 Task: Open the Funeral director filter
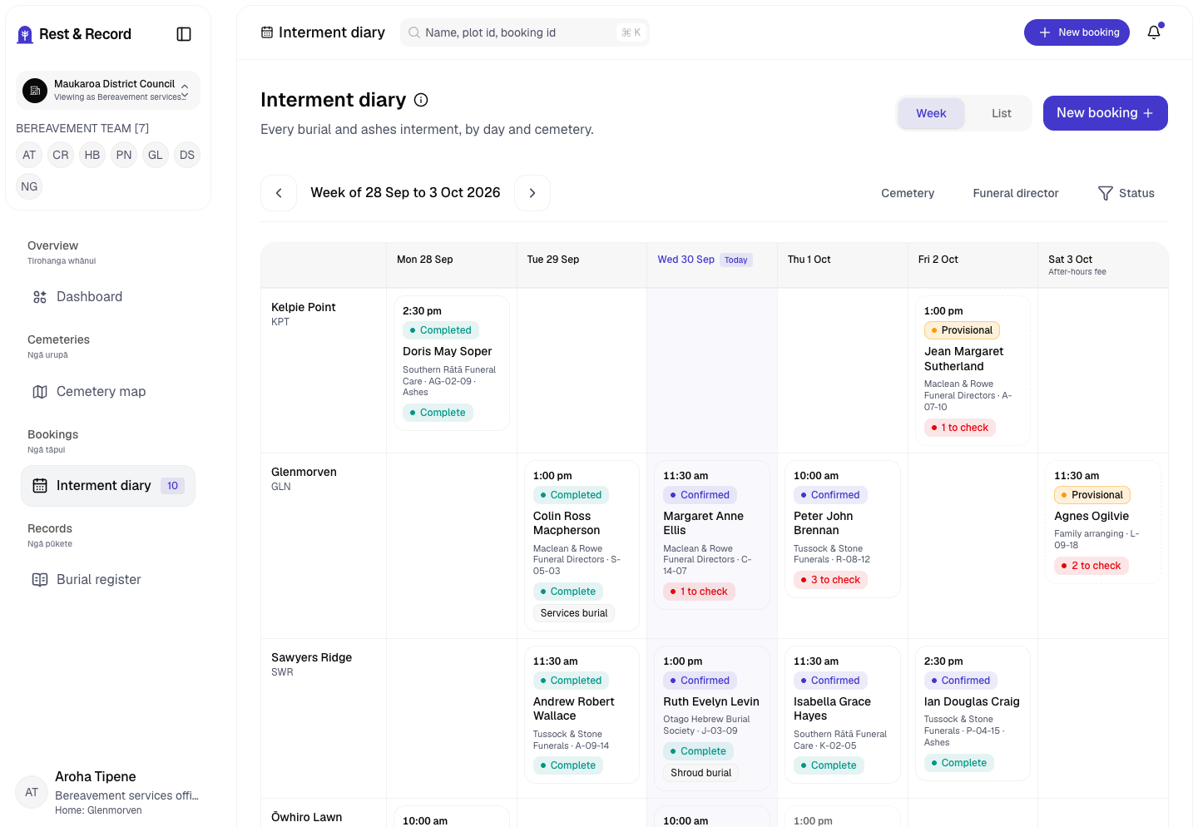point(1016,193)
